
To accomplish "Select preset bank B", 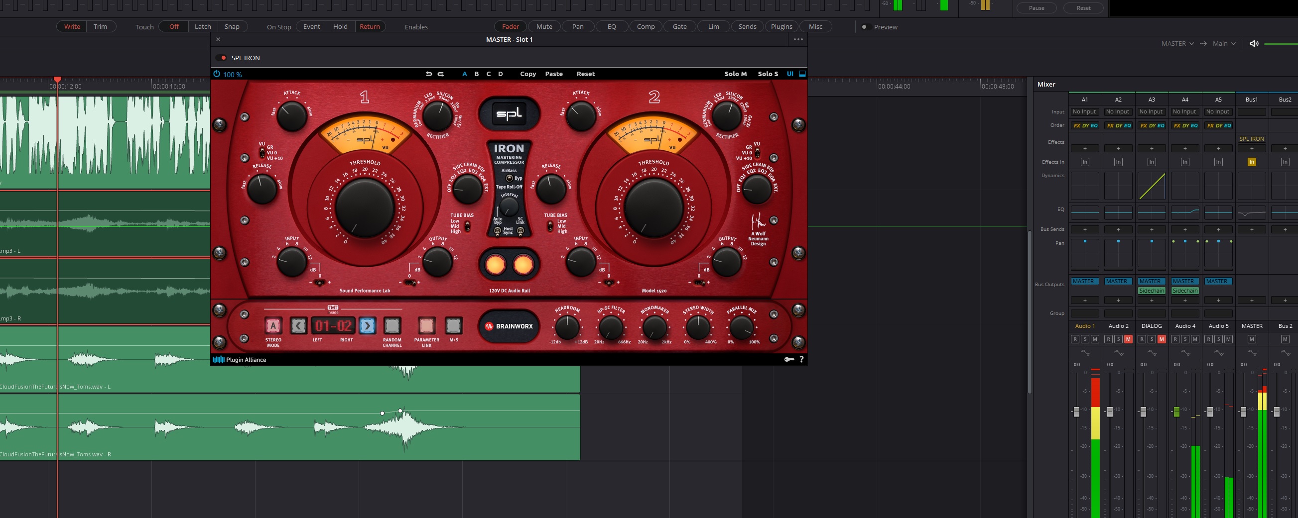I will tap(477, 74).
